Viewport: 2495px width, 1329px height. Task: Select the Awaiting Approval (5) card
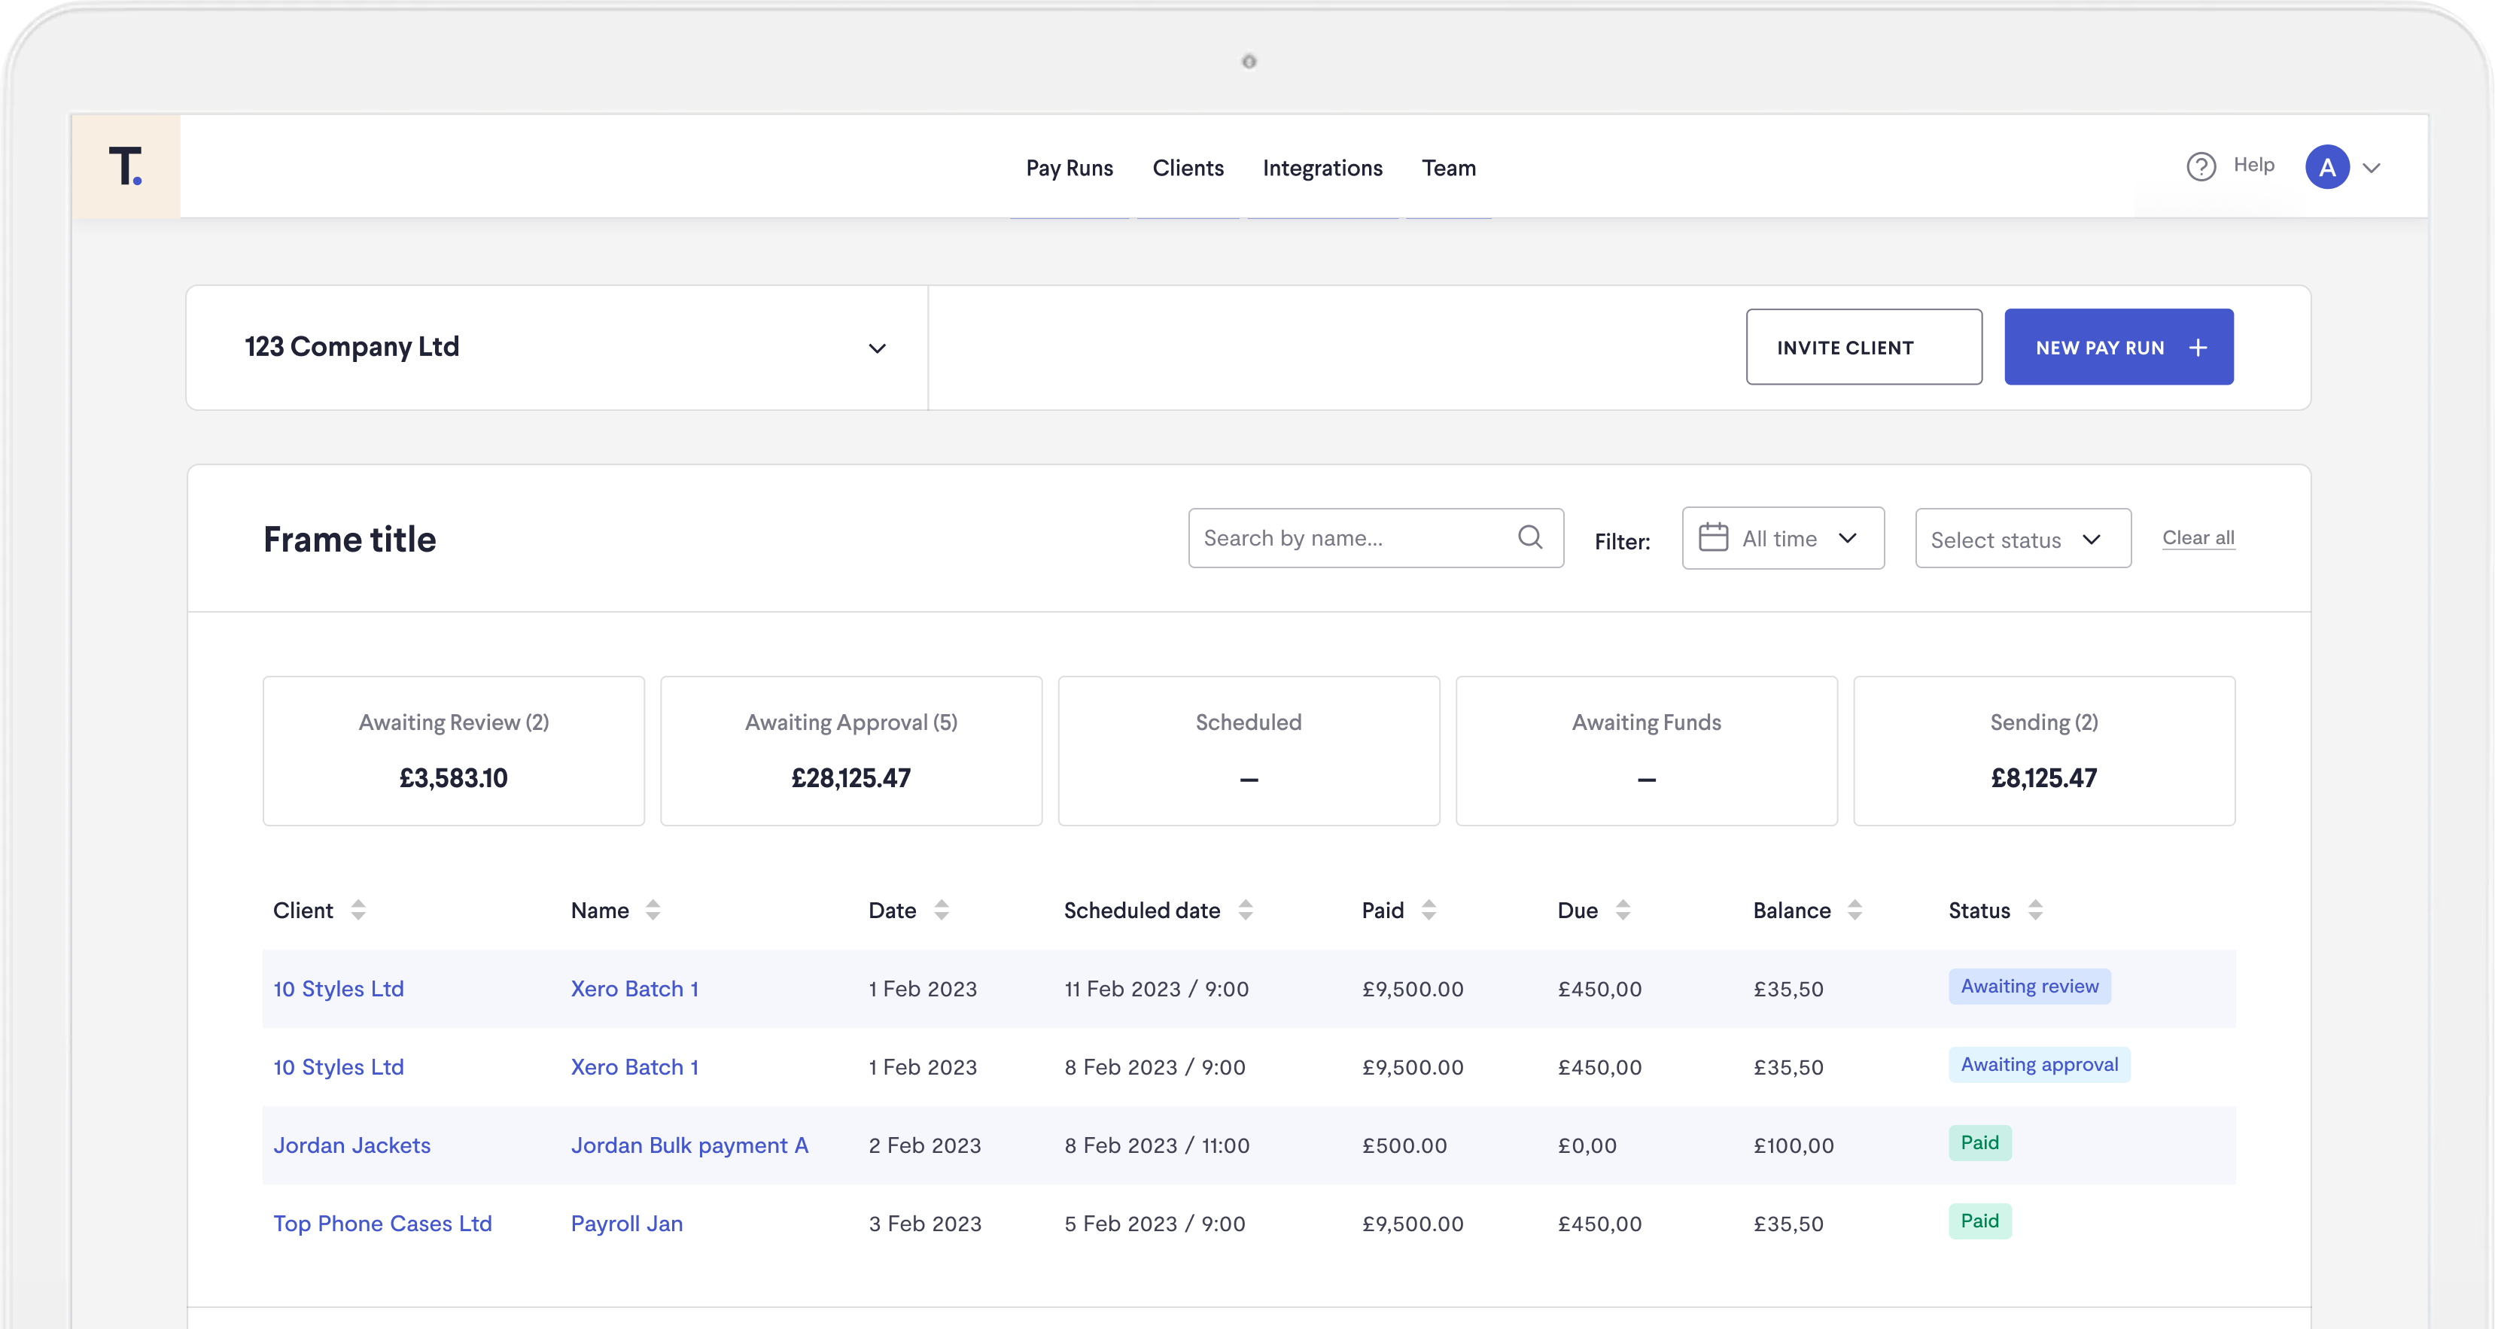tap(851, 751)
